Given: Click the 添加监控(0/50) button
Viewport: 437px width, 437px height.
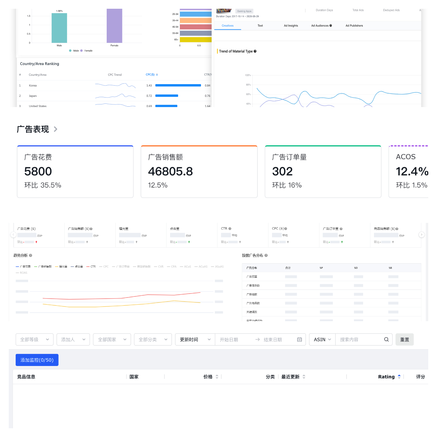Looking at the screenshot, I should coord(37,360).
